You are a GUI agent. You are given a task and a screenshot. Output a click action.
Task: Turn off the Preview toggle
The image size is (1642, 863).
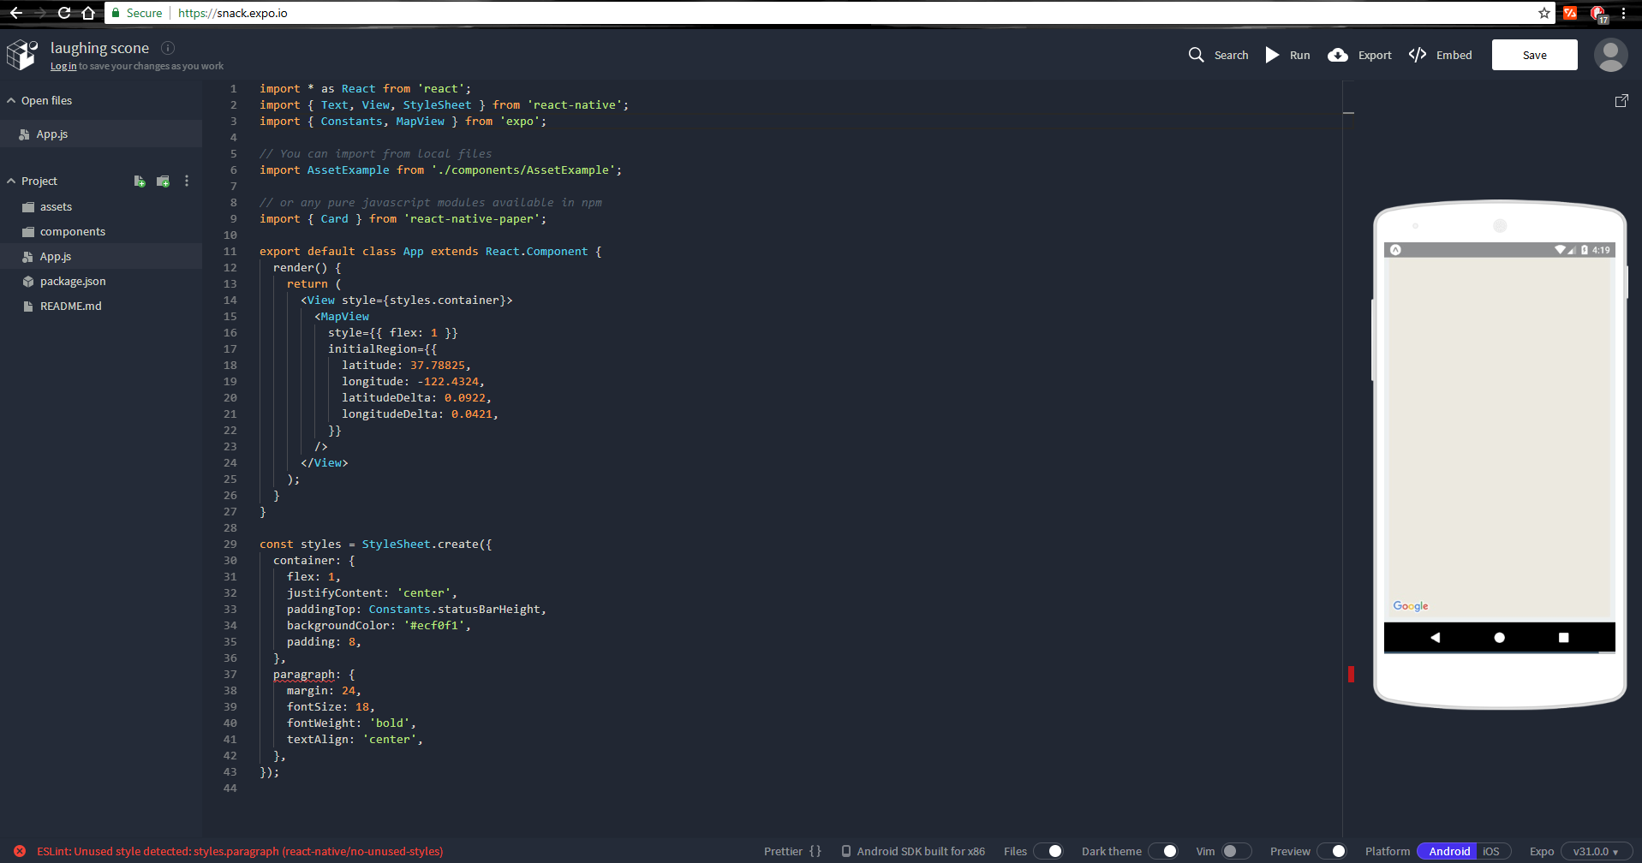pos(1334,850)
